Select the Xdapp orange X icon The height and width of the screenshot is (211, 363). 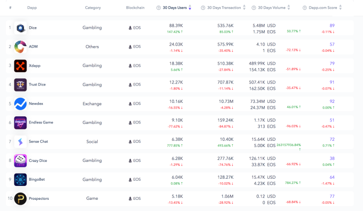pyautogui.click(x=20, y=66)
